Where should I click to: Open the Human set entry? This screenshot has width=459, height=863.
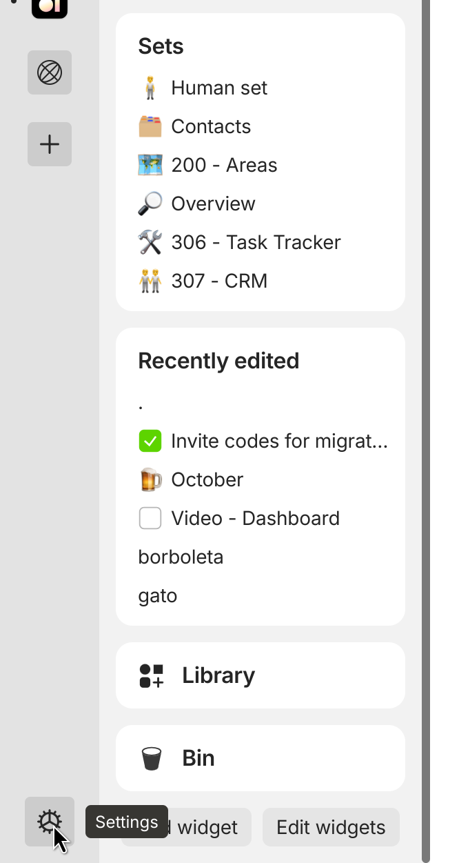tap(219, 88)
